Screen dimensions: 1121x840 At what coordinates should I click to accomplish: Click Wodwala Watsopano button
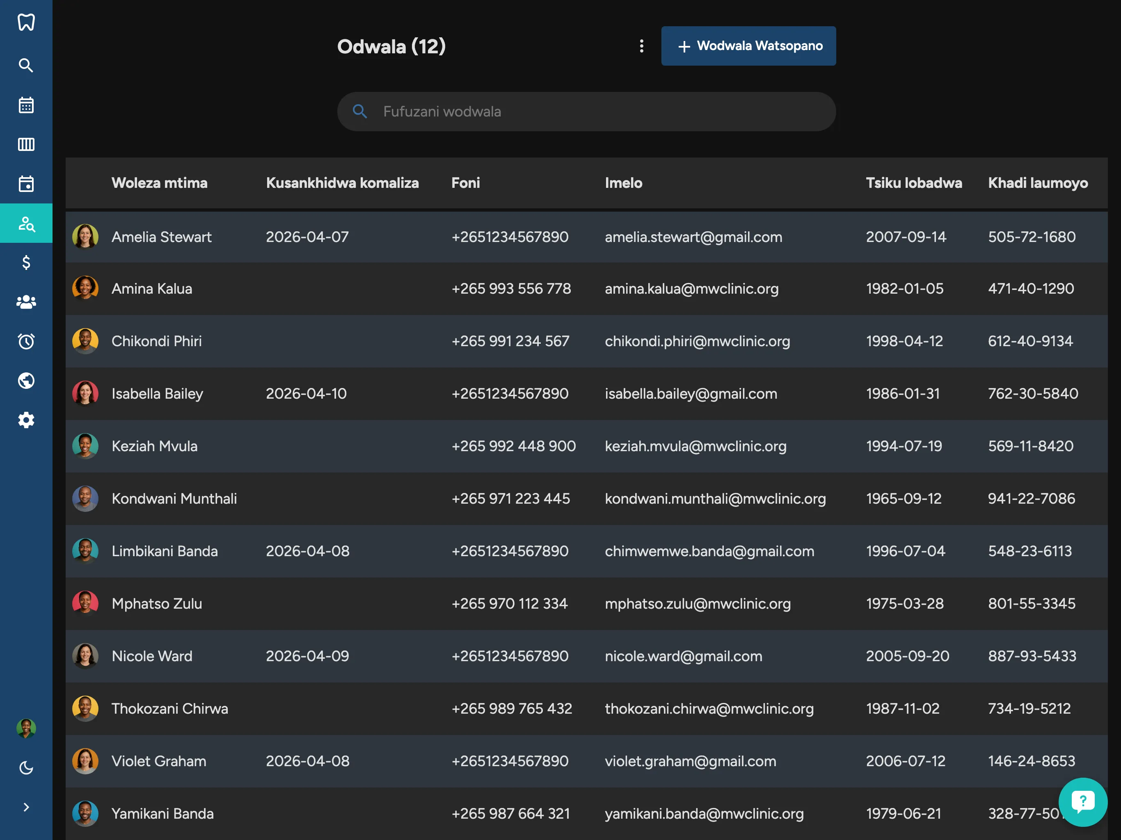click(x=748, y=46)
